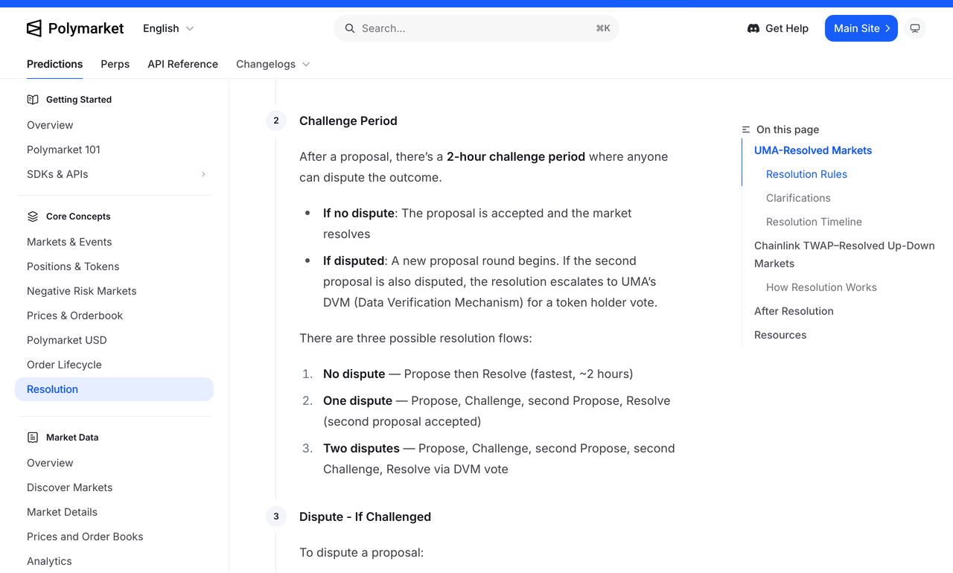Click the Get Help link

(778, 28)
